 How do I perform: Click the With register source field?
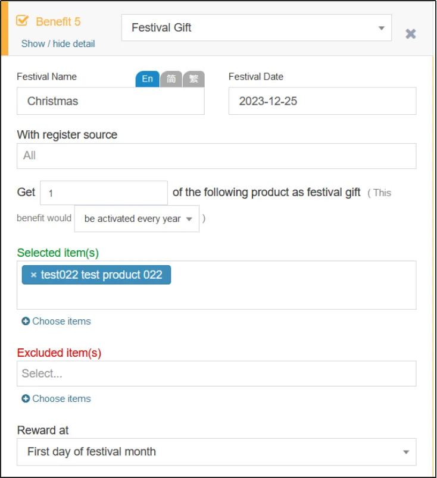(x=216, y=156)
